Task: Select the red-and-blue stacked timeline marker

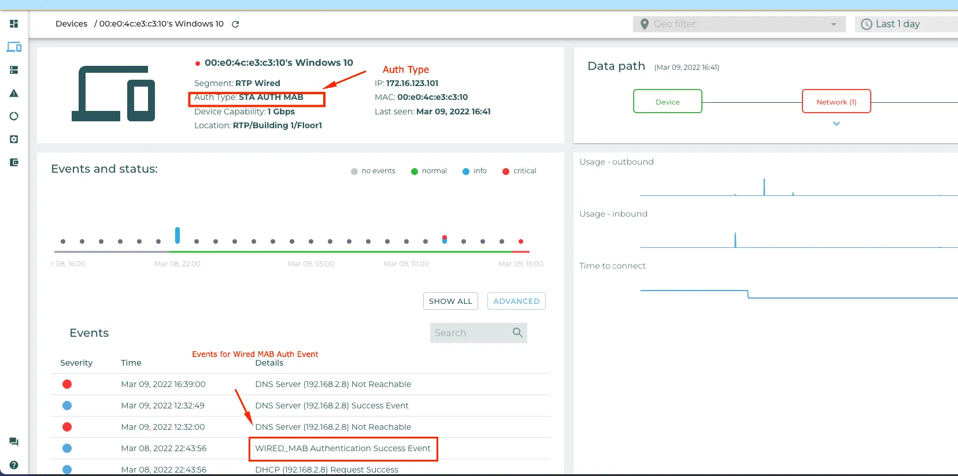Action: coord(445,239)
